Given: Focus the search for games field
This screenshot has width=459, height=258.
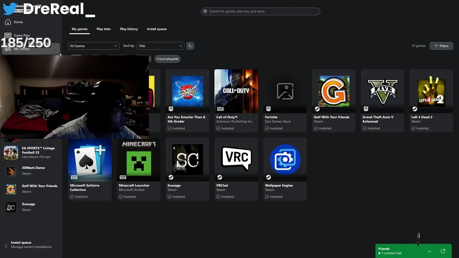Looking at the screenshot, I should 260,11.
